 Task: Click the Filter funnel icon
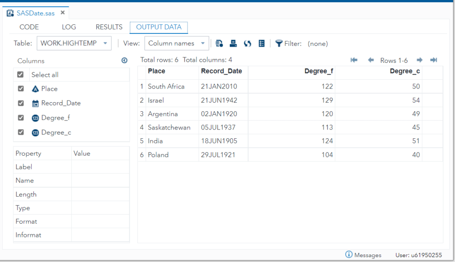click(x=278, y=43)
